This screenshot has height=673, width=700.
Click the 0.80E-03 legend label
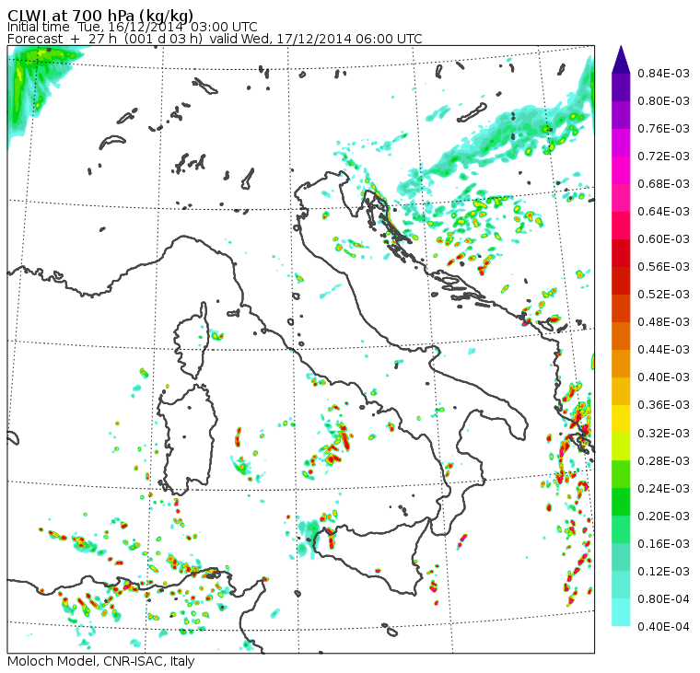(663, 101)
